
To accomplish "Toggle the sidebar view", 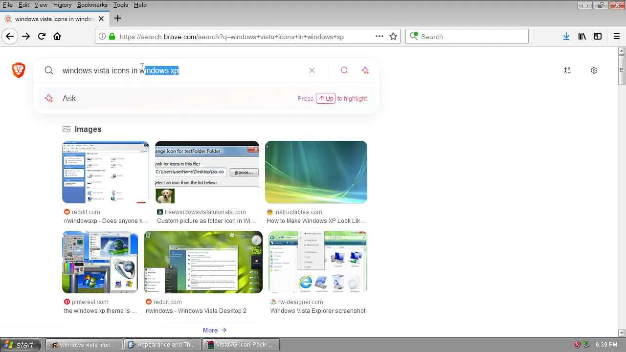I will click(598, 36).
